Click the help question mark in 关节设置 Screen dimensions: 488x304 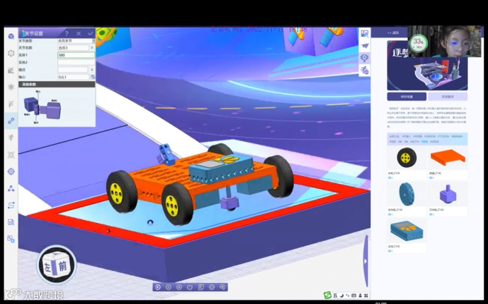(66, 33)
